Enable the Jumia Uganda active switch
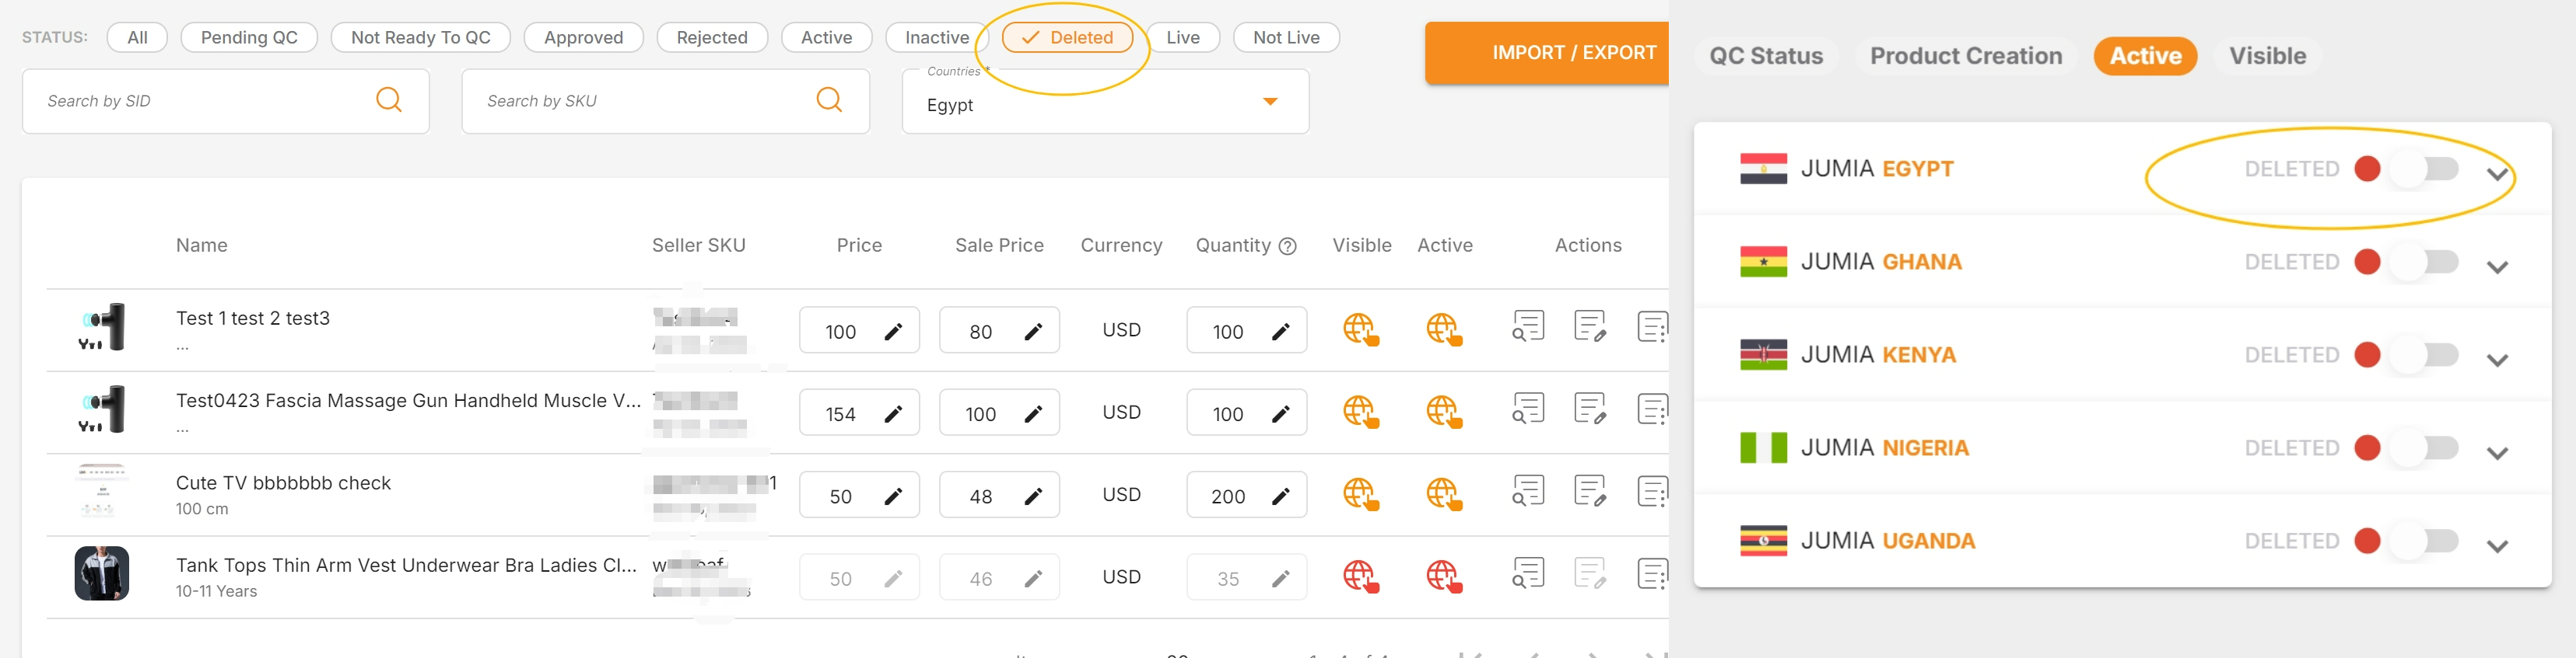2576x658 pixels. [2424, 541]
